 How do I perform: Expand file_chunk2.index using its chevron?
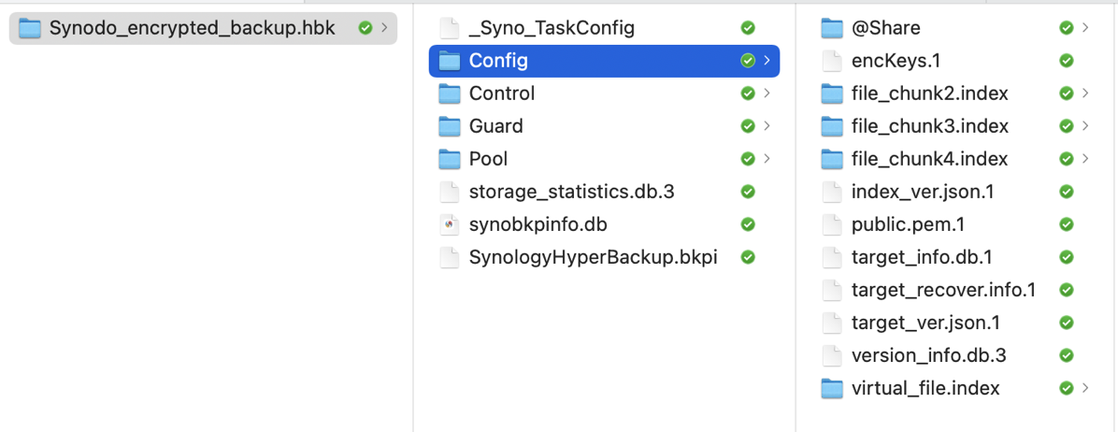1085,94
